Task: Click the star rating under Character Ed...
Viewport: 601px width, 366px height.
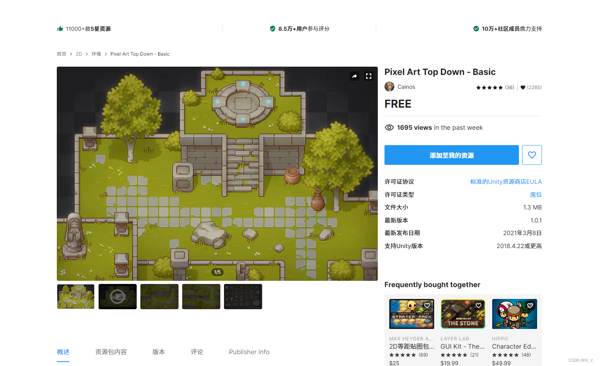Action: (x=506, y=355)
